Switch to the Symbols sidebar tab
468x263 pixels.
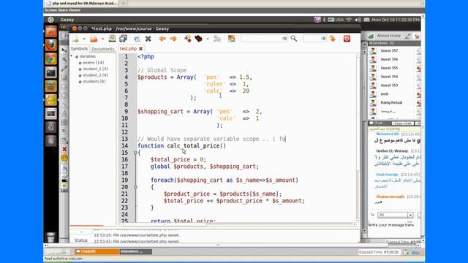79,49
